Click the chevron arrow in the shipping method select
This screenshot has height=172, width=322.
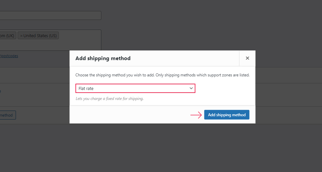191,88
